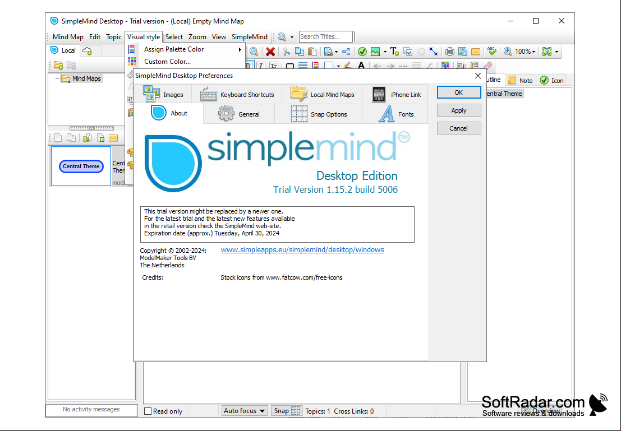This screenshot has width=621, height=431.
Task: Open the Topic menu
Action: tap(114, 37)
